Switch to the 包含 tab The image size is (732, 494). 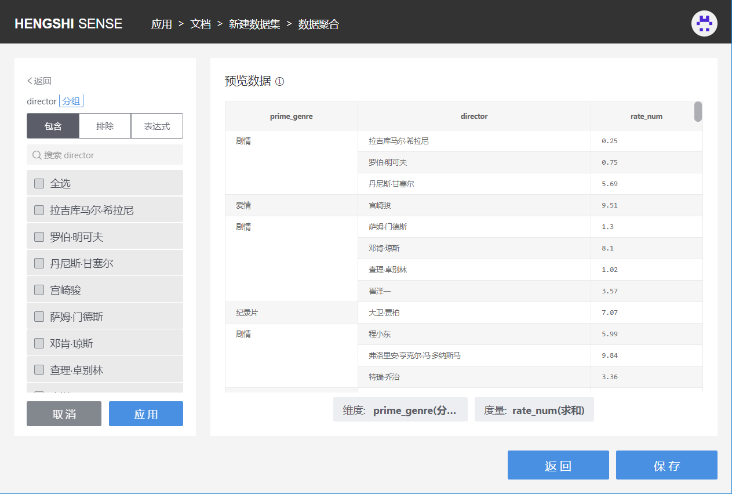point(53,126)
